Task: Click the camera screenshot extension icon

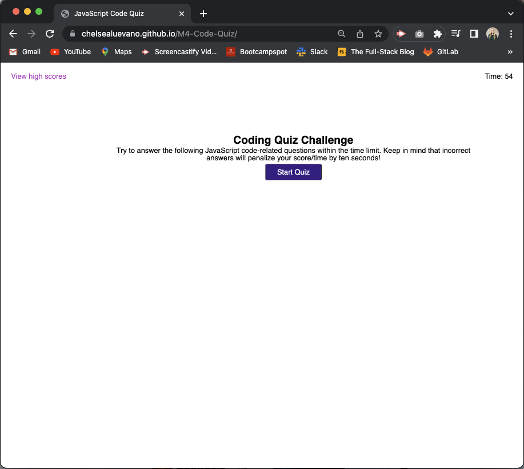Action: point(419,34)
